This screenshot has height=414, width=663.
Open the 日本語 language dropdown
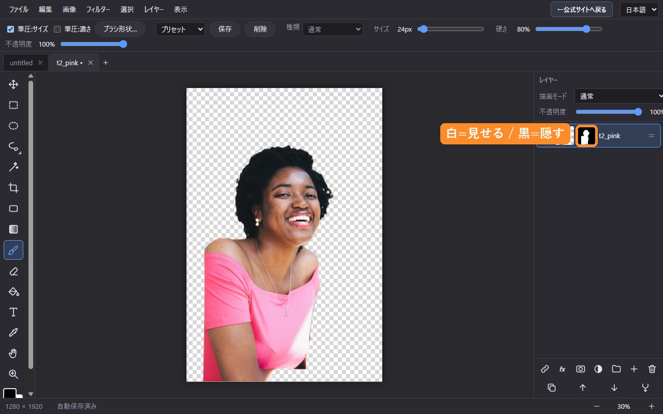(x=639, y=9)
